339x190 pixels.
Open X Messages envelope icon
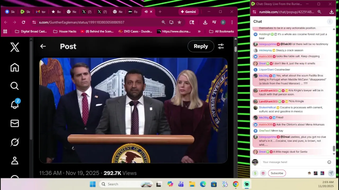[x=15, y=123]
